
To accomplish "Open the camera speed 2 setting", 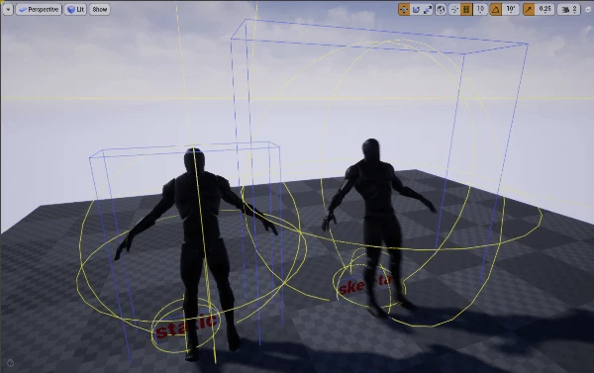I will [x=569, y=10].
